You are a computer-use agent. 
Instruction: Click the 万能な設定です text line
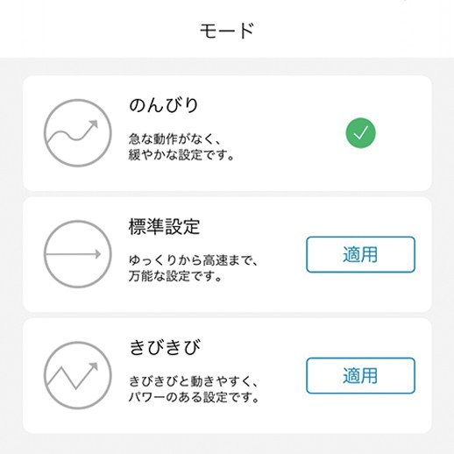[x=175, y=276]
